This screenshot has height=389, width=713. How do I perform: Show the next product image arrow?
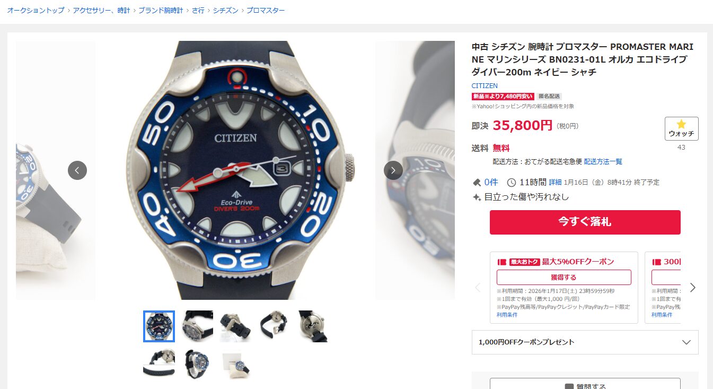point(393,170)
